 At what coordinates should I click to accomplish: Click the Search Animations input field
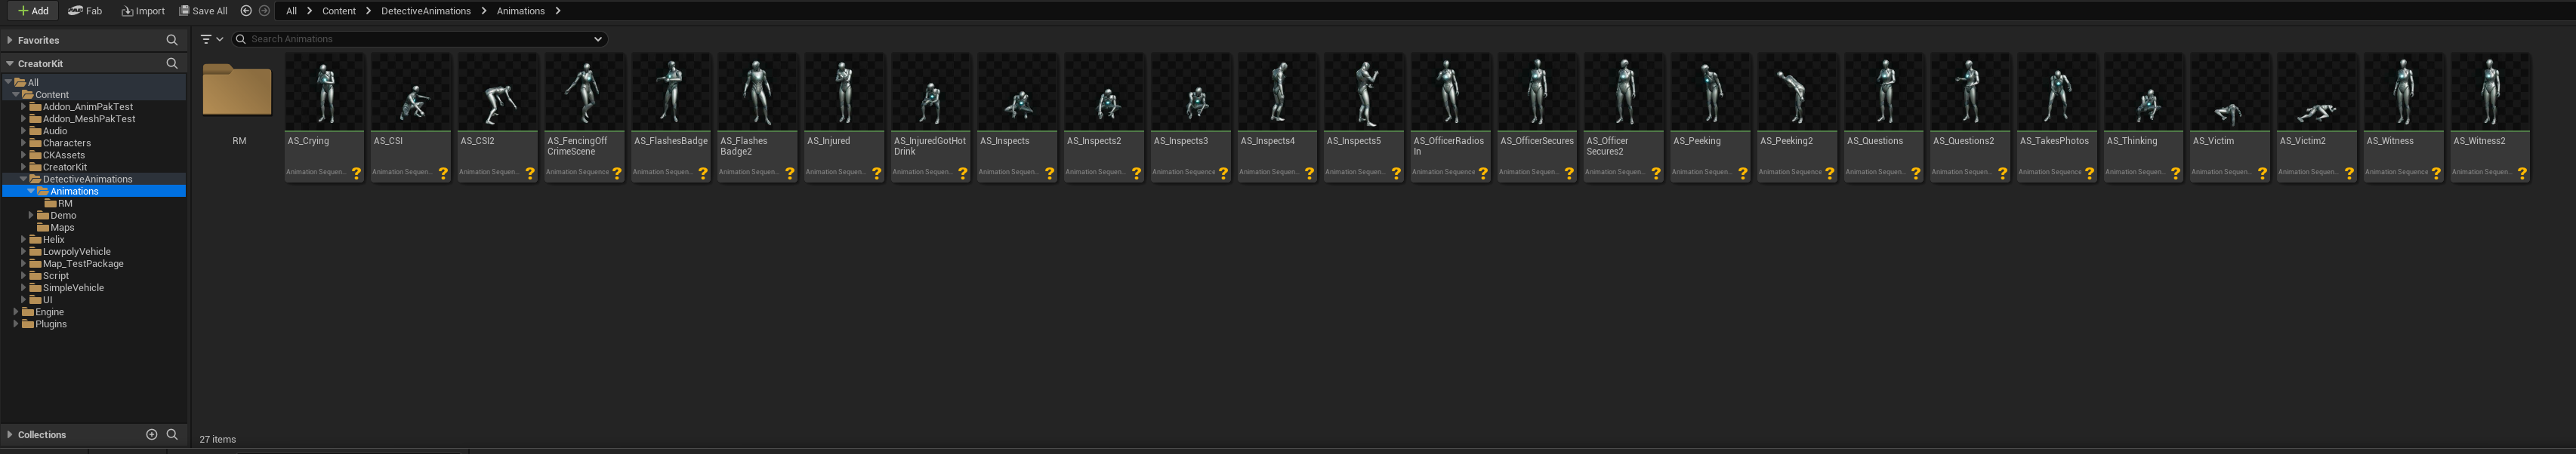(415, 39)
